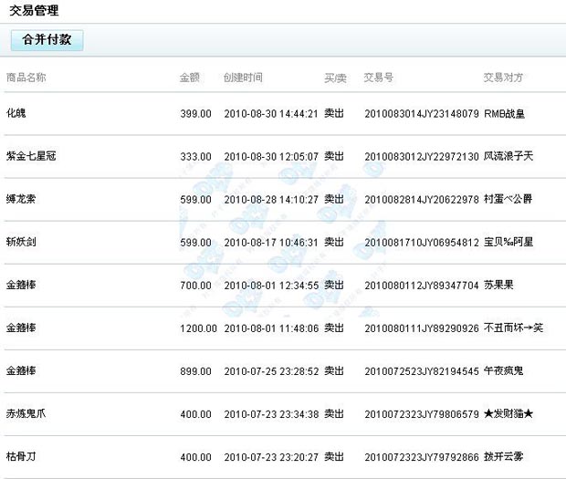Click the 创建时间 column header
The image size is (566, 479).
[243, 78]
